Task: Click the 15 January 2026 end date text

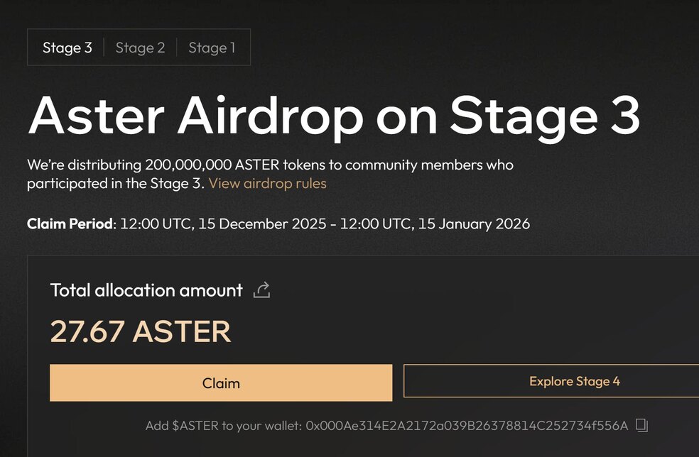Action: tap(472, 224)
